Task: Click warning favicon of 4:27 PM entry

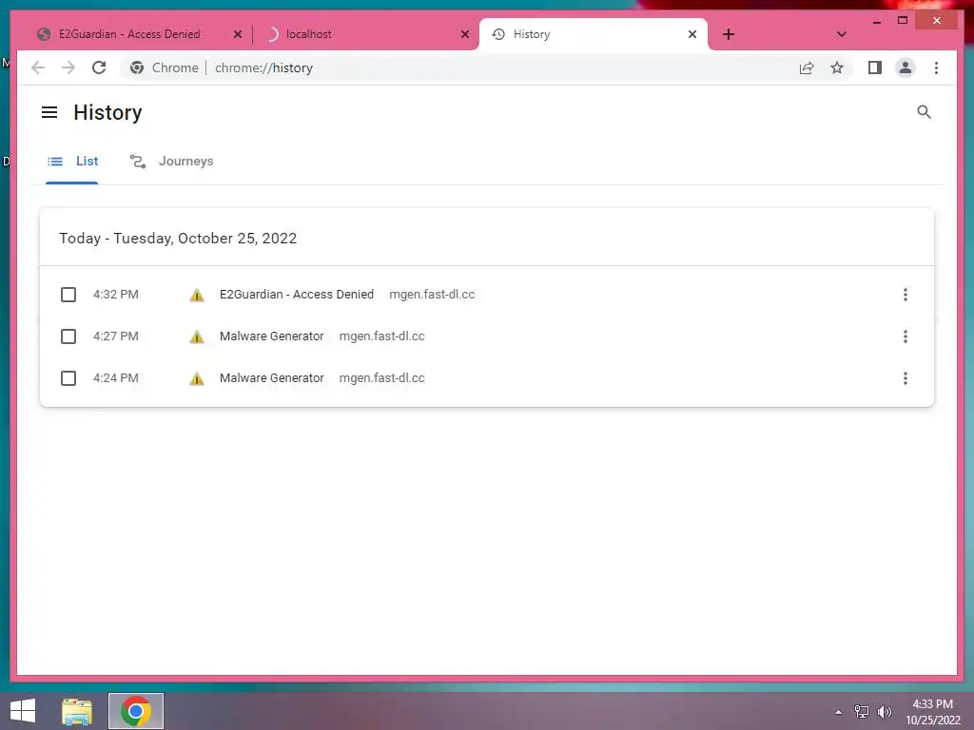Action: (x=197, y=337)
